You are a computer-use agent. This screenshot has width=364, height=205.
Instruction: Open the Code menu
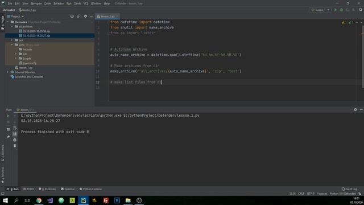click(x=47, y=3)
